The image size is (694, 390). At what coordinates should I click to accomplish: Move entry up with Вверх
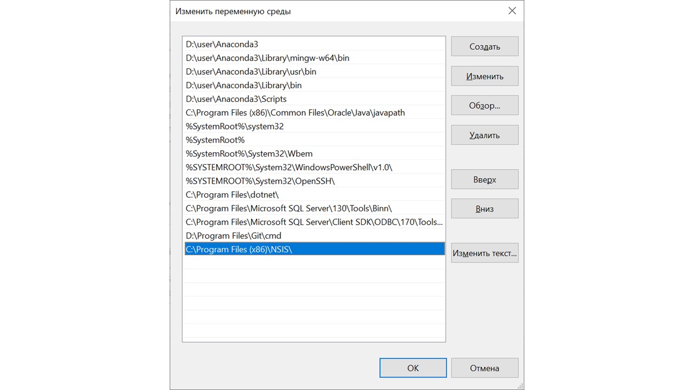coord(484,180)
